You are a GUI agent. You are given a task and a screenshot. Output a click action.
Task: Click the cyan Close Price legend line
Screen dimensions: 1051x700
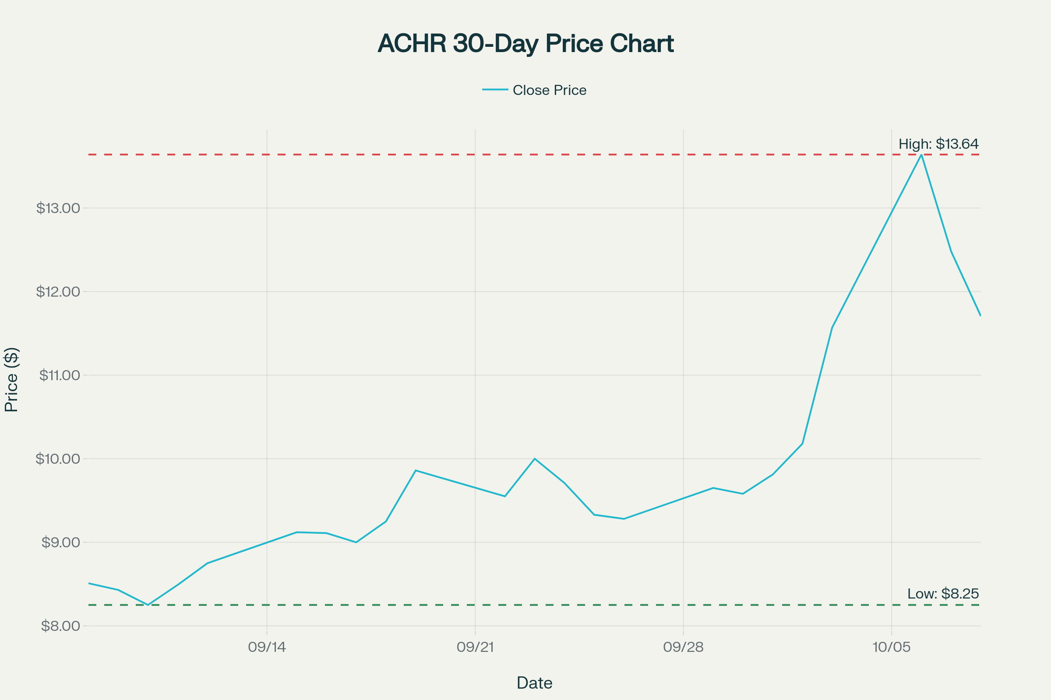(x=495, y=90)
